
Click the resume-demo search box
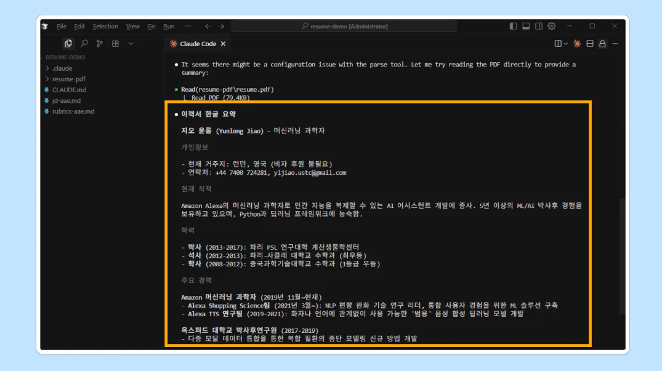[344, 26]
